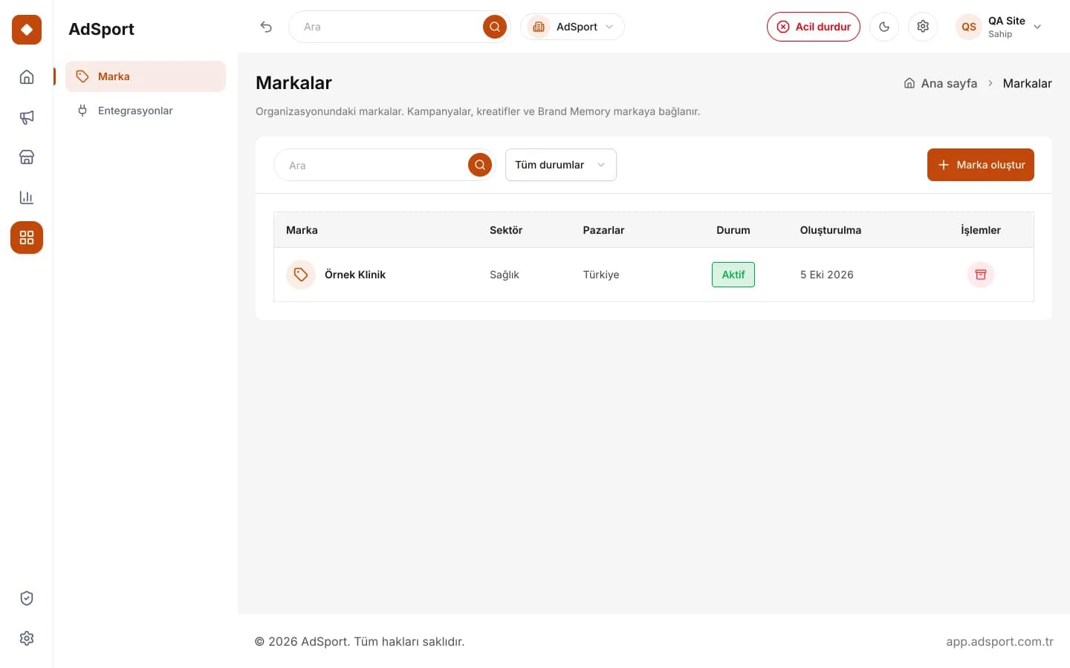Click the Sağlık sector cell
The height and width of the screenshot is (668, 1070).
505,275
